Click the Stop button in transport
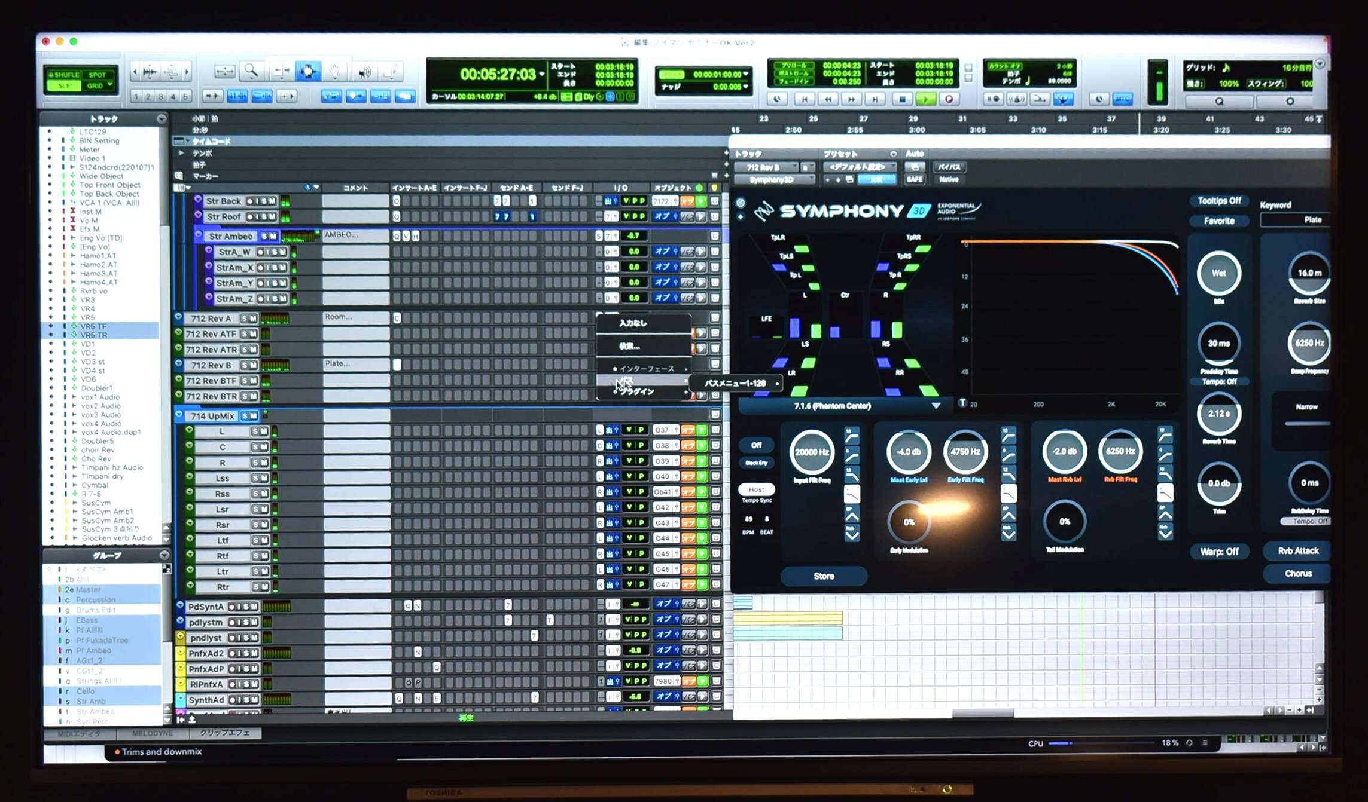The height and width of the screenshot is (802, 1368). point(902,99)
